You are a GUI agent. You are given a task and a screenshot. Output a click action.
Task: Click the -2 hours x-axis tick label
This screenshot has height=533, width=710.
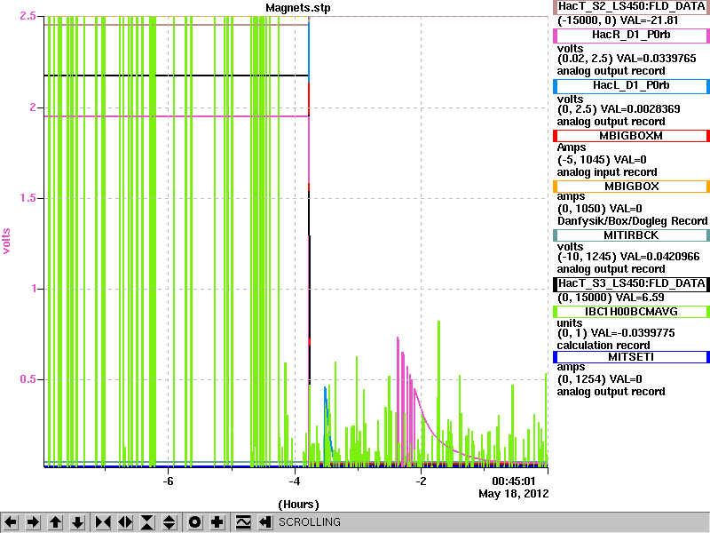pos(421,481)
